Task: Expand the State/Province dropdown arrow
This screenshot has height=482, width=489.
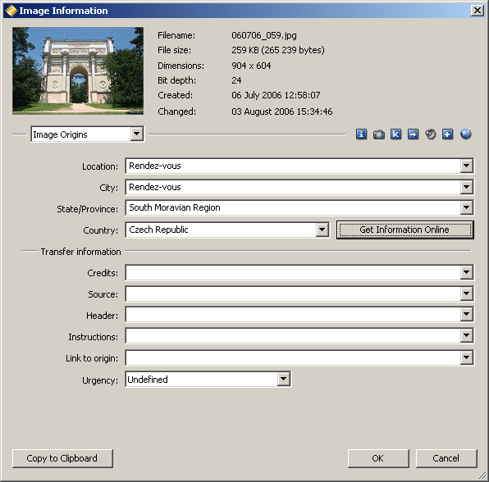Action: click(x=466, y=208)
